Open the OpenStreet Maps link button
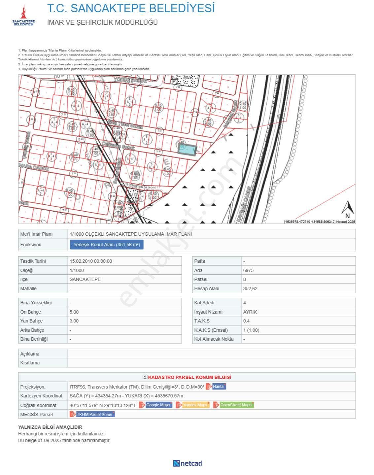This screenshot has height=475, width=374. coord(237,405)
